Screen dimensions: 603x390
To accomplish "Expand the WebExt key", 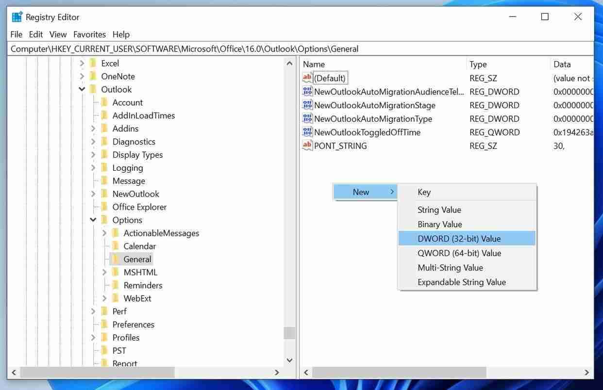I will click(x=105, y=298).
